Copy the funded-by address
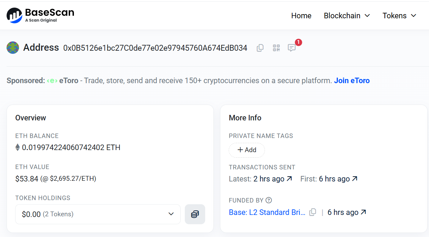429x237 pixels. (x=313, y=212)
